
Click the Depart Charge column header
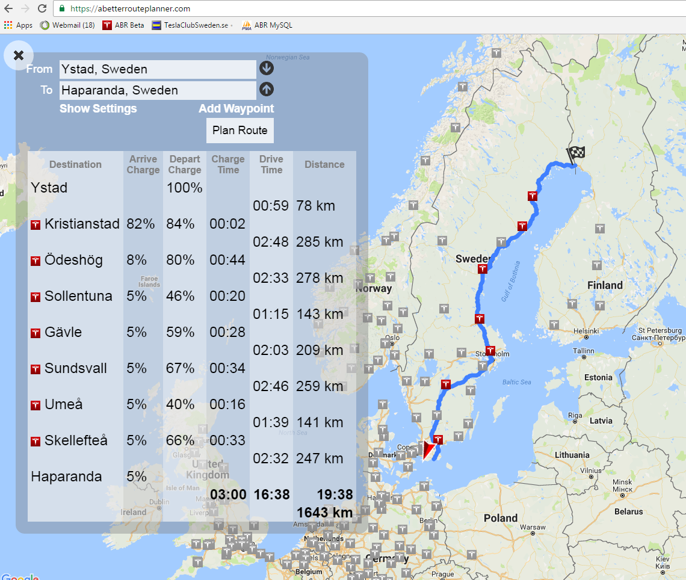(x=185, y=164)
